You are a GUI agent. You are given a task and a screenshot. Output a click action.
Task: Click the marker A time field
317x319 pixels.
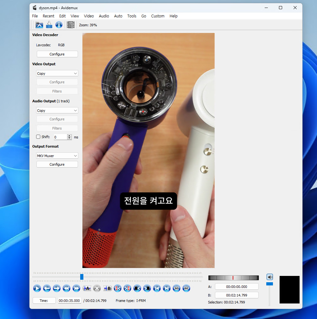tap(236, 287)
